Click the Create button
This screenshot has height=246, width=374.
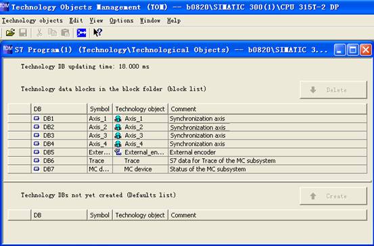point(333,196)
